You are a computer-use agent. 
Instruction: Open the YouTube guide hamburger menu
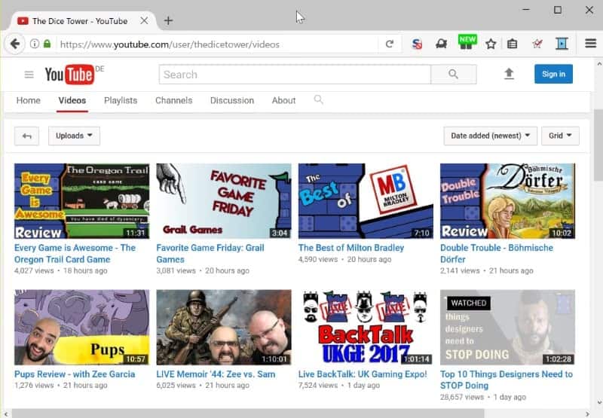[29, 75]
